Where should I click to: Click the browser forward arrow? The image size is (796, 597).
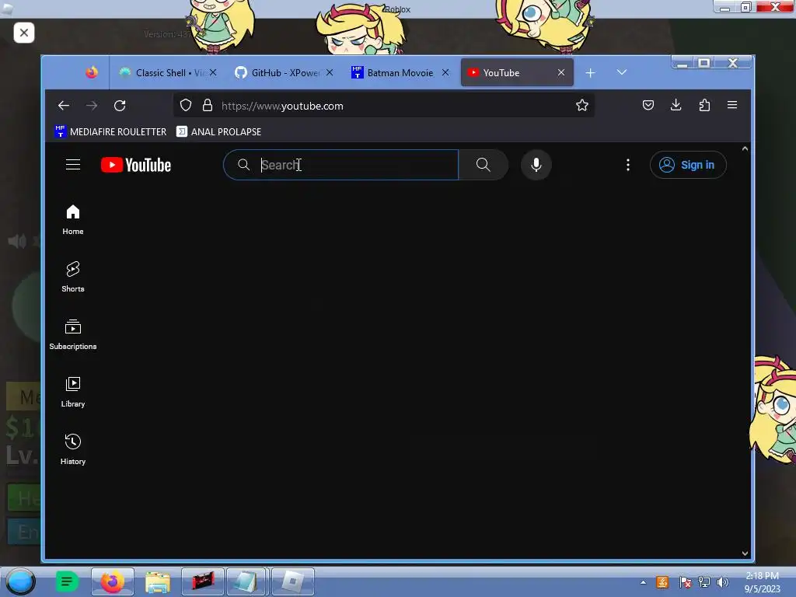coord(92,106)
